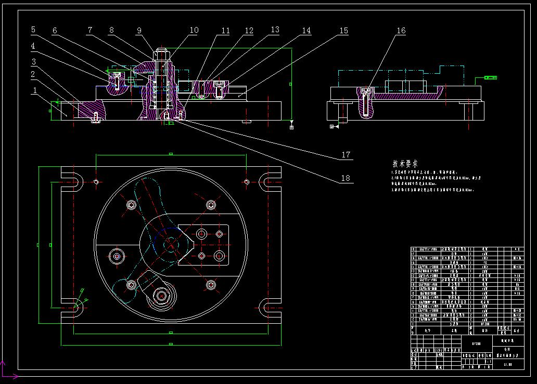Click the 技术要求 heading text
Image resolution: width=537 pixels, height=384 pixels.
[405, 164]
